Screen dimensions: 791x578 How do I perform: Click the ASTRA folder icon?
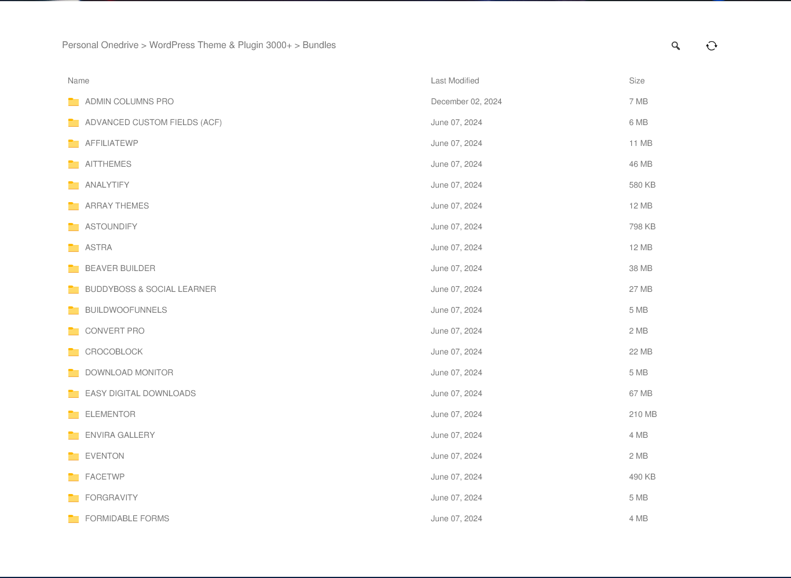[74, 248]
